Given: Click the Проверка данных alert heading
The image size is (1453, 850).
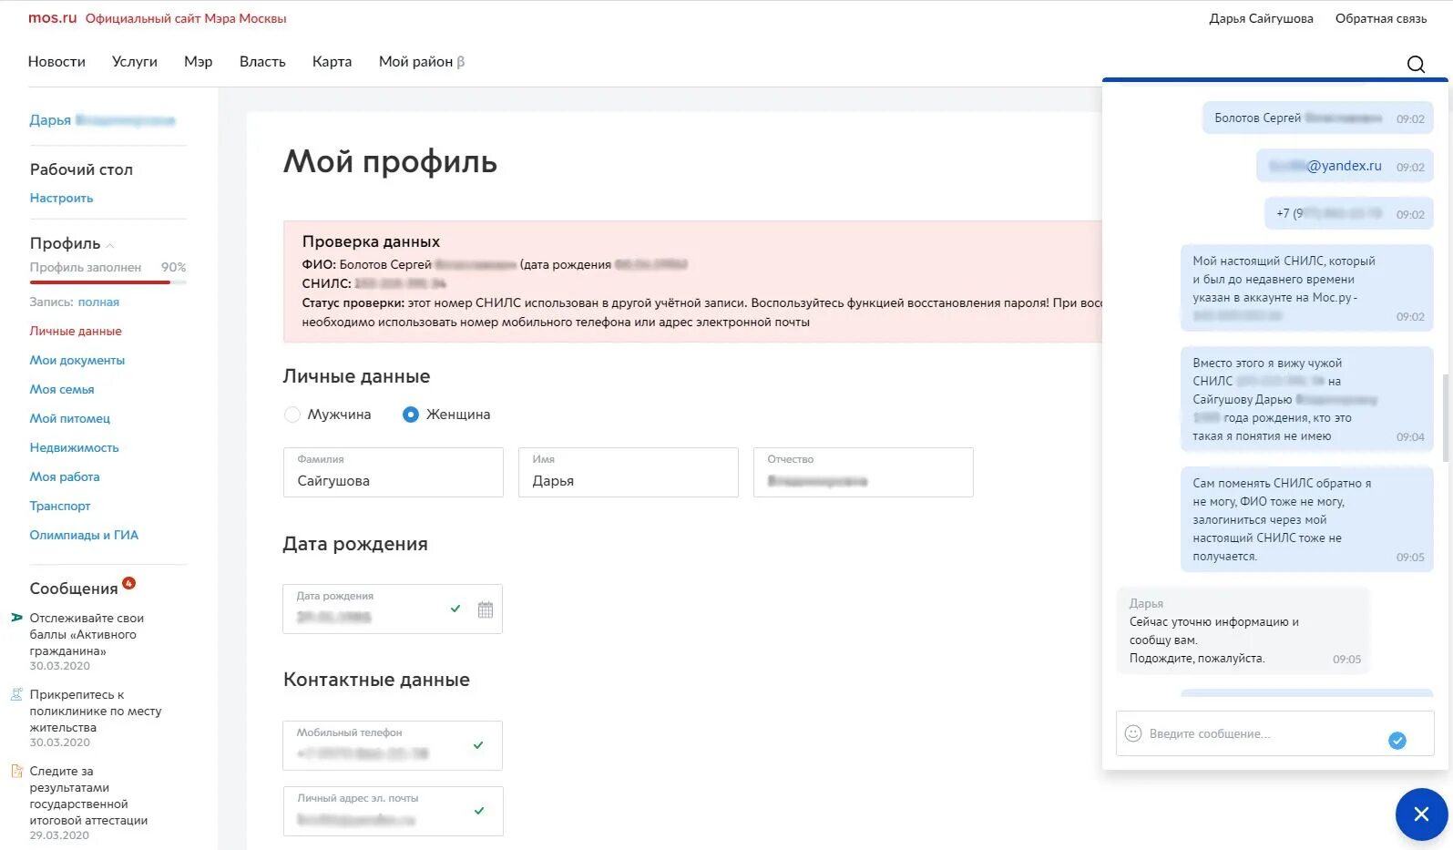Looking at the screenshot, I should pyautogui.click(x=371, y=241).
